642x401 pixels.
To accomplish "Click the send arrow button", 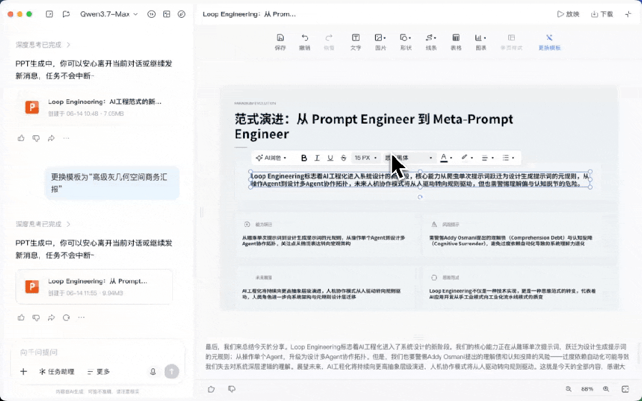I will coord(172,371).
